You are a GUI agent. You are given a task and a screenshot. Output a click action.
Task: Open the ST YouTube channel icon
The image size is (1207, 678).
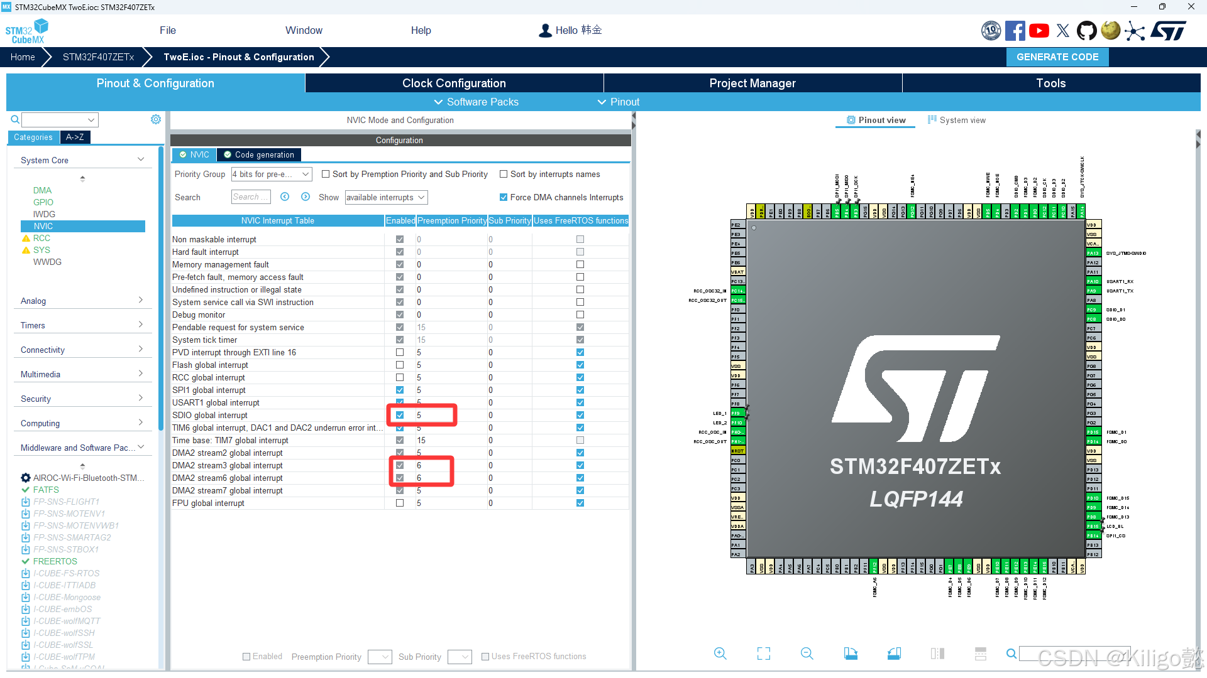1039,30
